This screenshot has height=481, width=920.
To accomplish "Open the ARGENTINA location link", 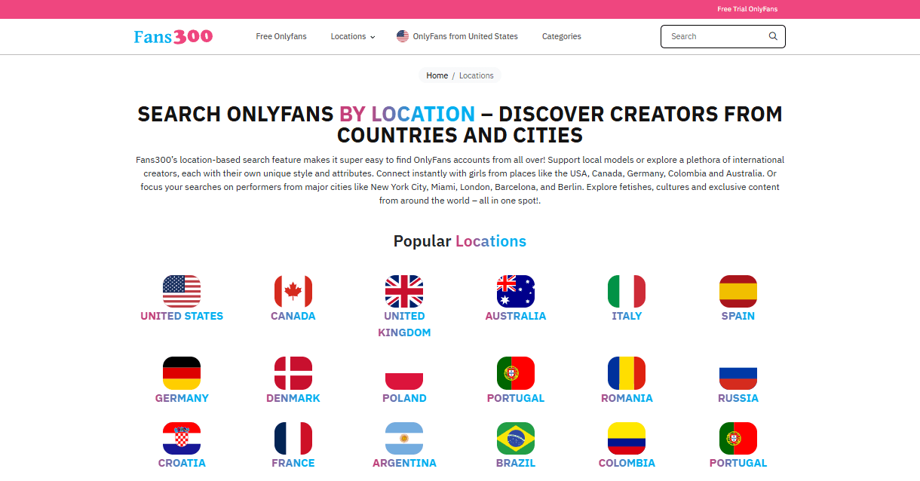I will [x=404, y=463].
